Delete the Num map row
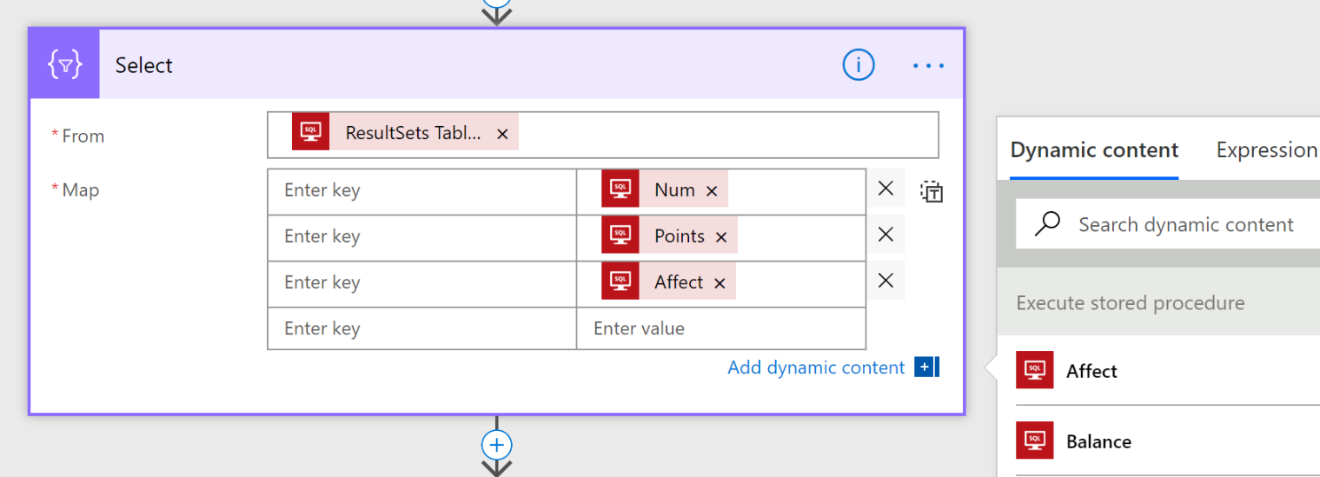The height and width of the screenshot is (477, 1320). pos(886,189)
